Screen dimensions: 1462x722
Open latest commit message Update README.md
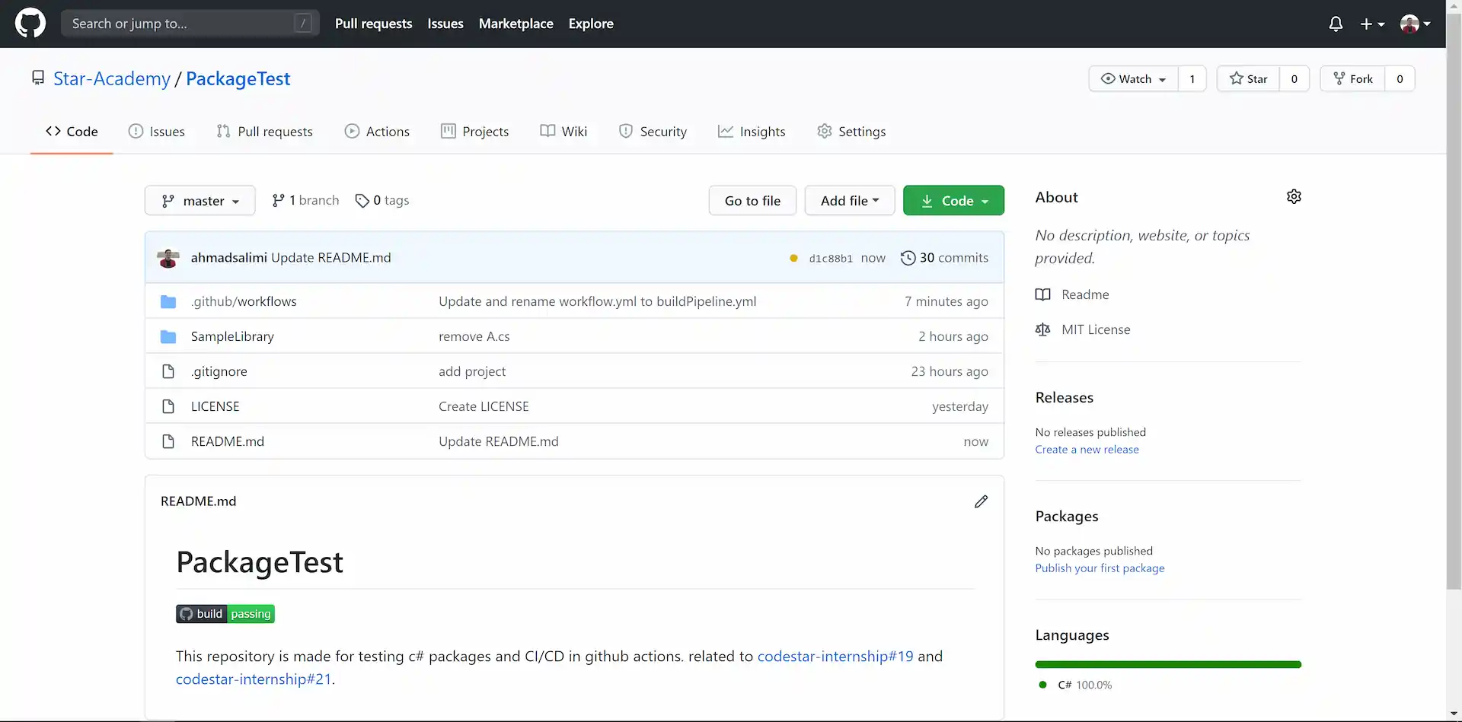coord(331,258)
